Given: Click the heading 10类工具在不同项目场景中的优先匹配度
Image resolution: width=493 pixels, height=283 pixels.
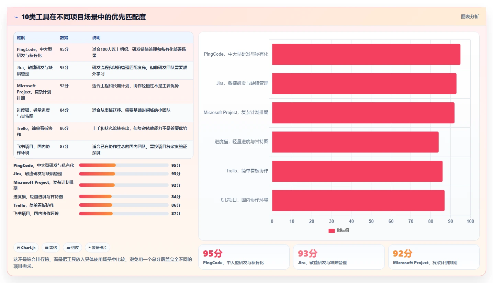Looking at the screenshot, I should 83,17.
